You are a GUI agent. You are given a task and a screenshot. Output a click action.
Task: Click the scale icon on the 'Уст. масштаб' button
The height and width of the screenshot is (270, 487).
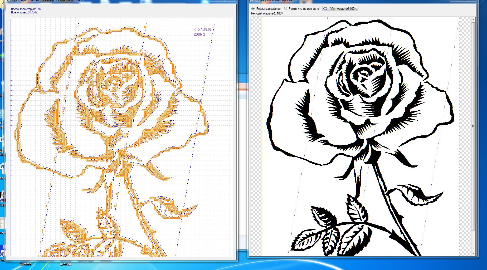point(326,9)
